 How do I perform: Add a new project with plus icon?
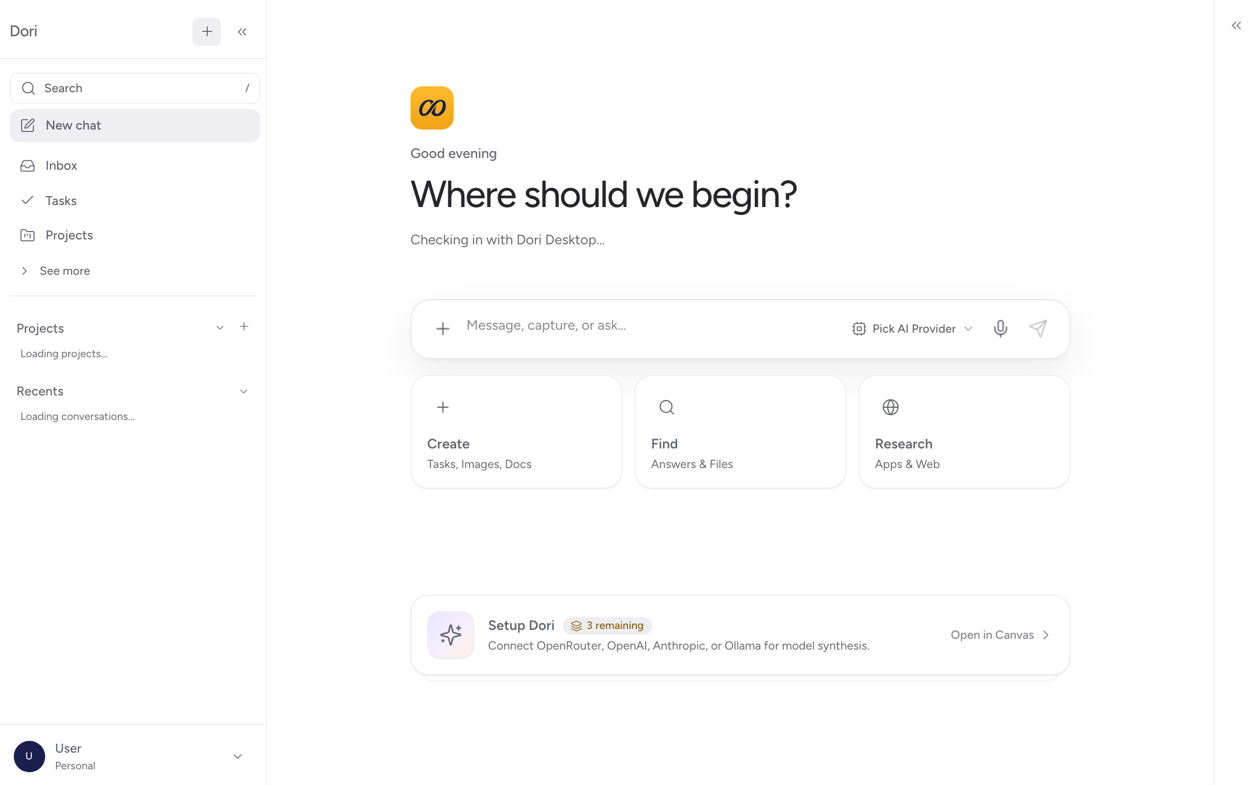[244, 327]
